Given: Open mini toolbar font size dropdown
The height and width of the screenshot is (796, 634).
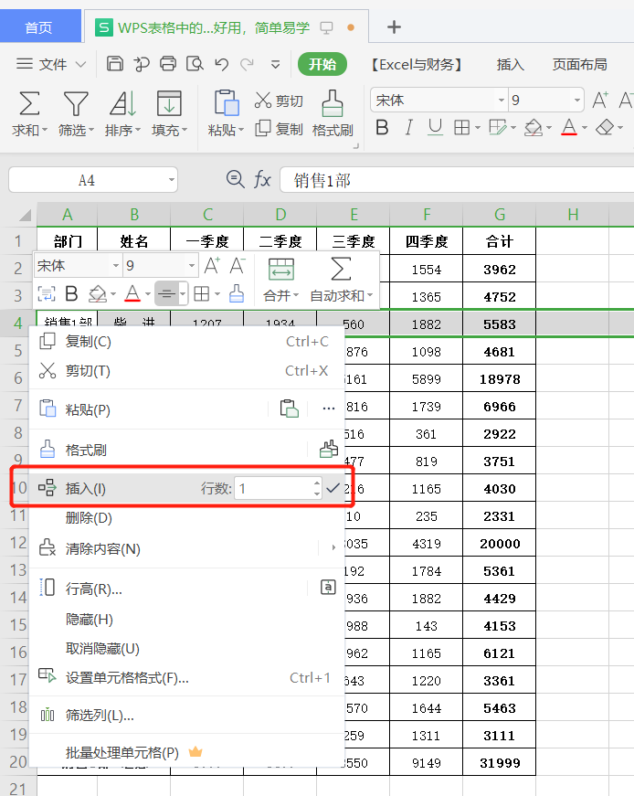Looking at the screenshot, I should pos(191,266).
